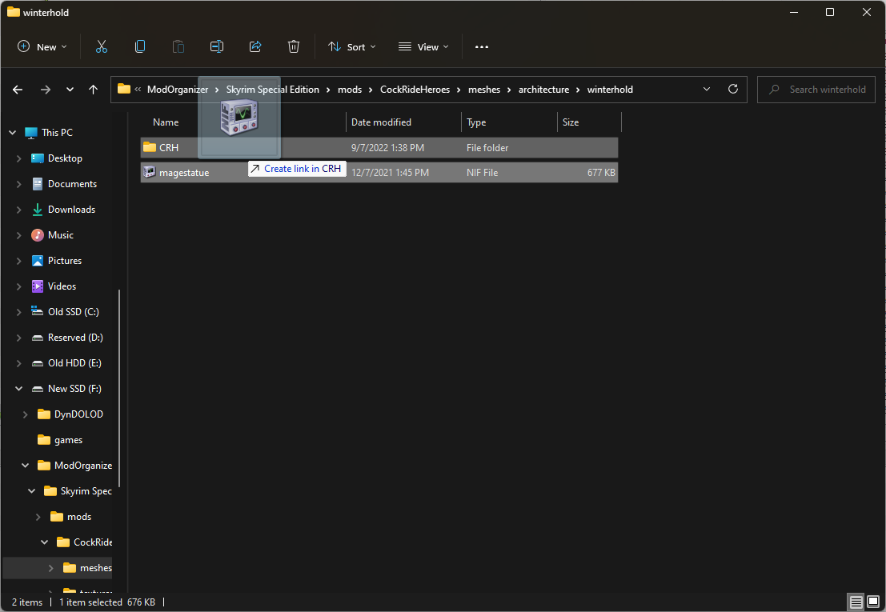Viewport: 886px width, 612px height.
Task: Collapse the New SSD (F:) node
Action: click(x=18, y=389)
